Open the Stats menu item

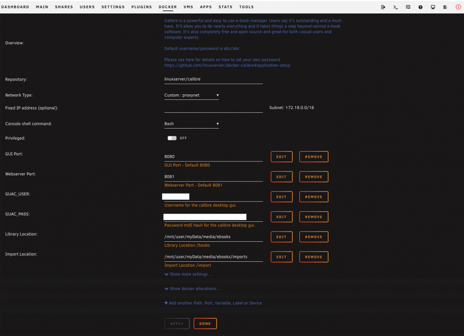pyautogui.click(x=226, y=7)
